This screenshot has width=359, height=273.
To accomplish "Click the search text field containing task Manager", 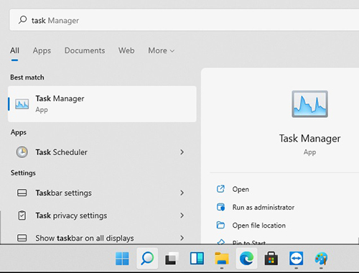I will pos(185,20).
